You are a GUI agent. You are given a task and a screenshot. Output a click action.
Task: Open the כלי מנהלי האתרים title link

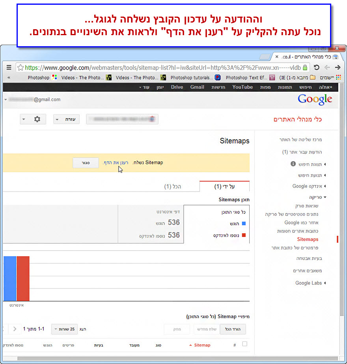(x=297, y=119)
